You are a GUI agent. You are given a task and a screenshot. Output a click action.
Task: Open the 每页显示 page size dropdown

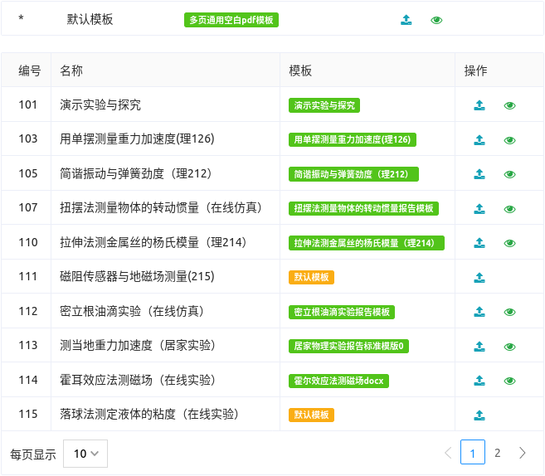85,454
